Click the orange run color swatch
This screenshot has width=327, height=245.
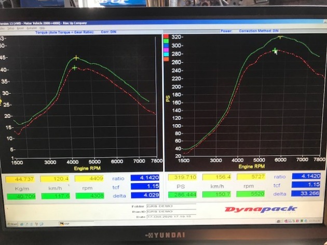(x=166, y=60)
